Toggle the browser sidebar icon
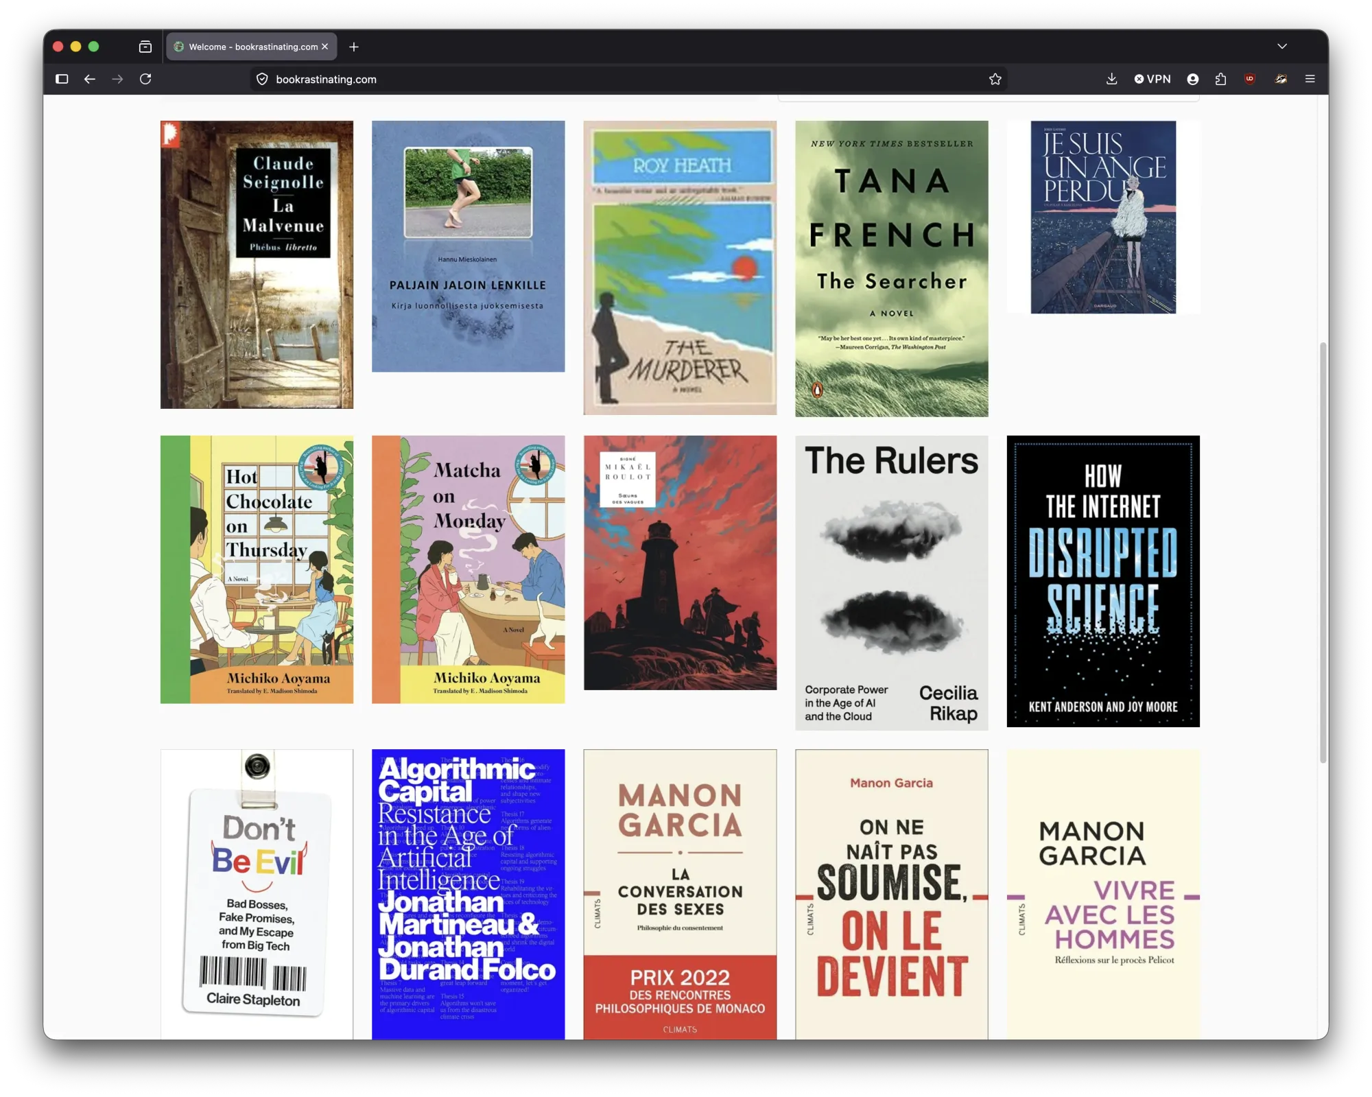 pyautogui.click(x=62, y=79)
